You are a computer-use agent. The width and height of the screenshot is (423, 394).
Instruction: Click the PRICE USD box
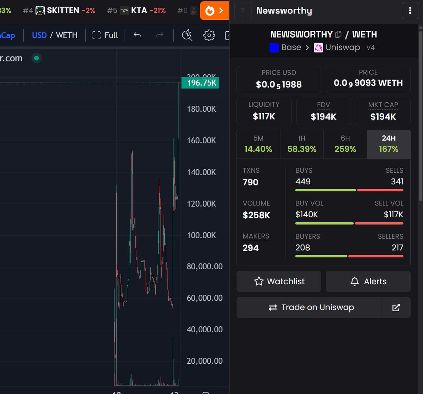tap(279, 79)
